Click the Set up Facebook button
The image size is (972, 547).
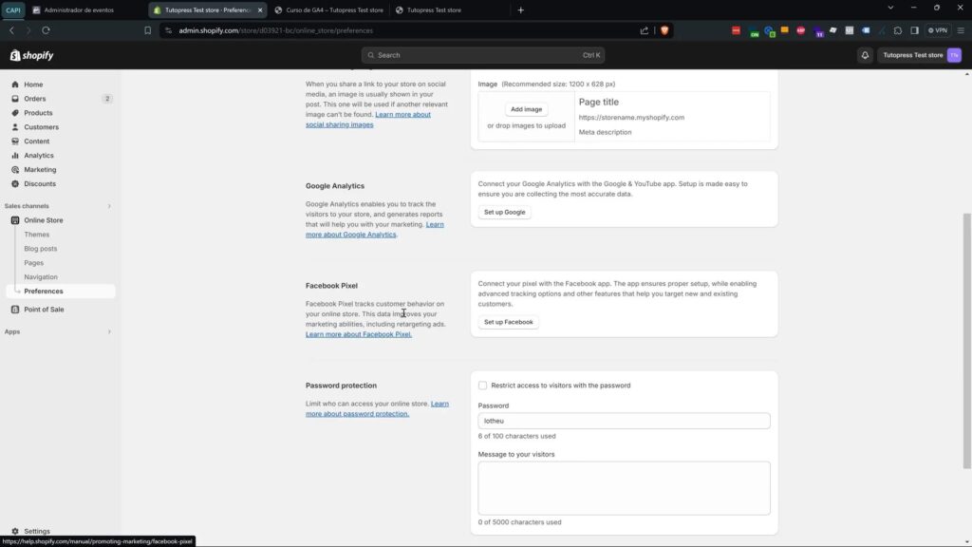point(509,322)
